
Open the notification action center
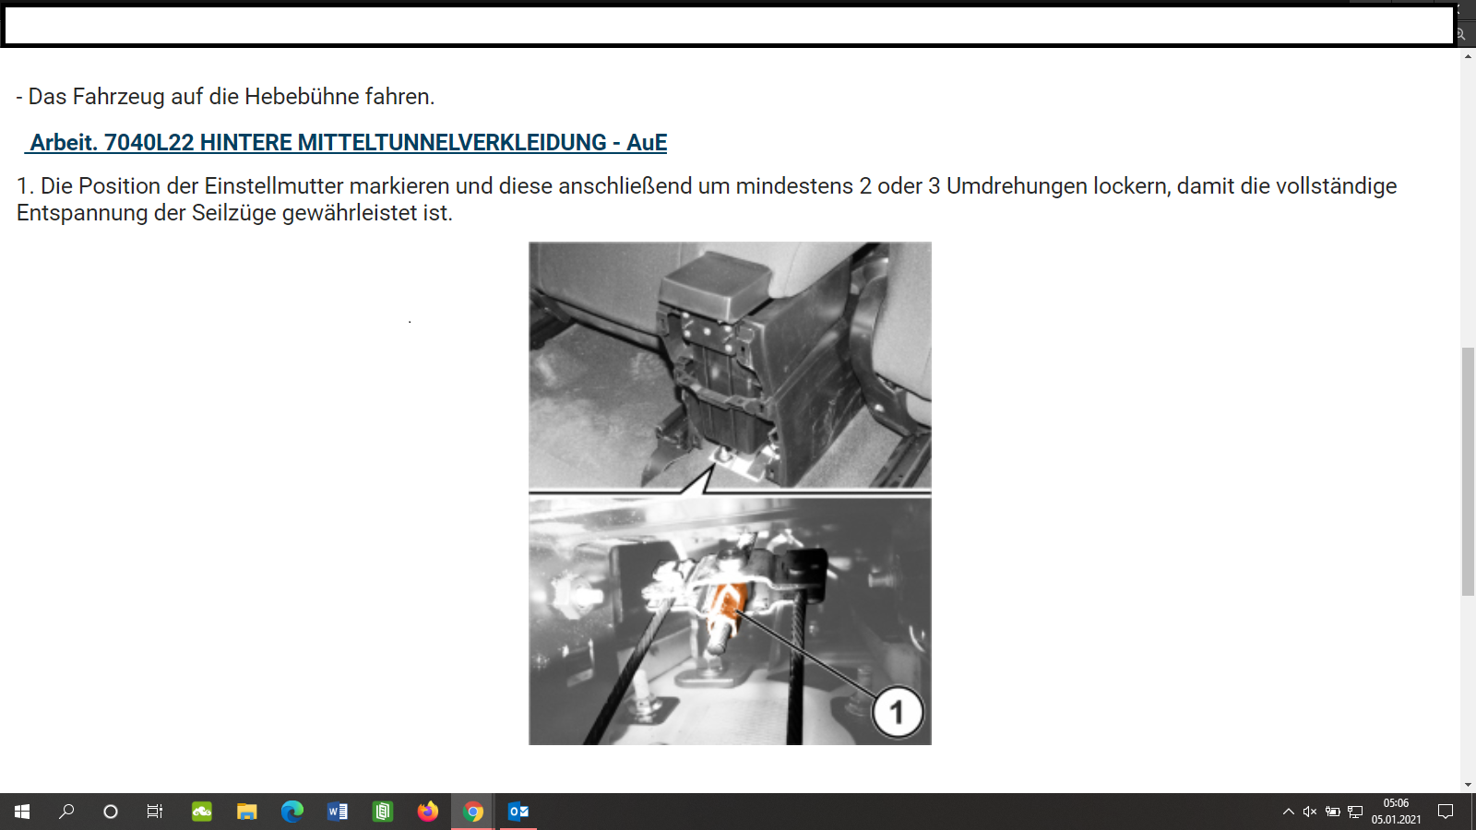1446,812
